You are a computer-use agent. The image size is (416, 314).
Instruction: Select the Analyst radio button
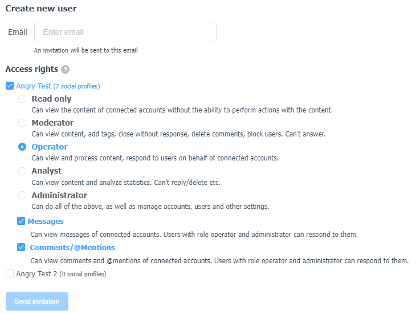pyautogui.click(x=22, y=171)
